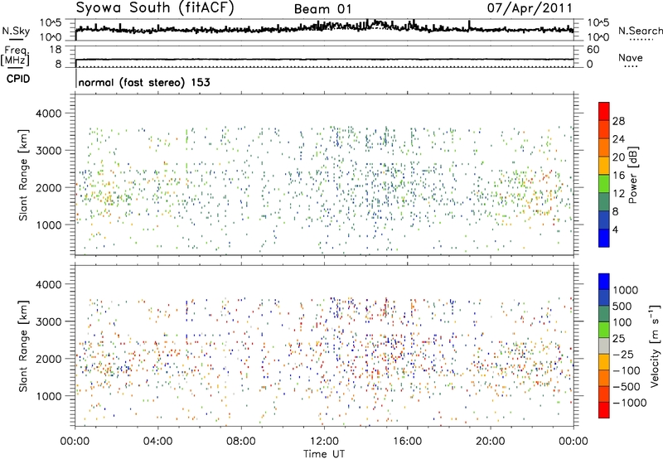
Task: Click the 'normal (fast stereo) 153' text
Action: coord(144,82)
